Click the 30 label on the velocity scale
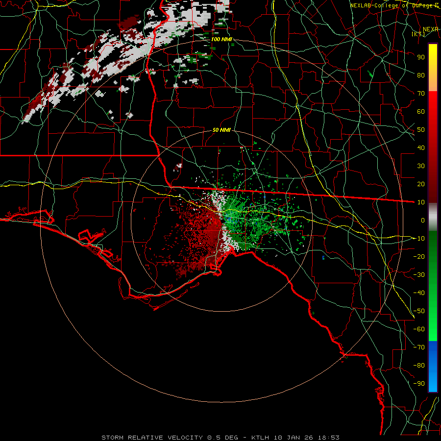 [x=421, y=166]
